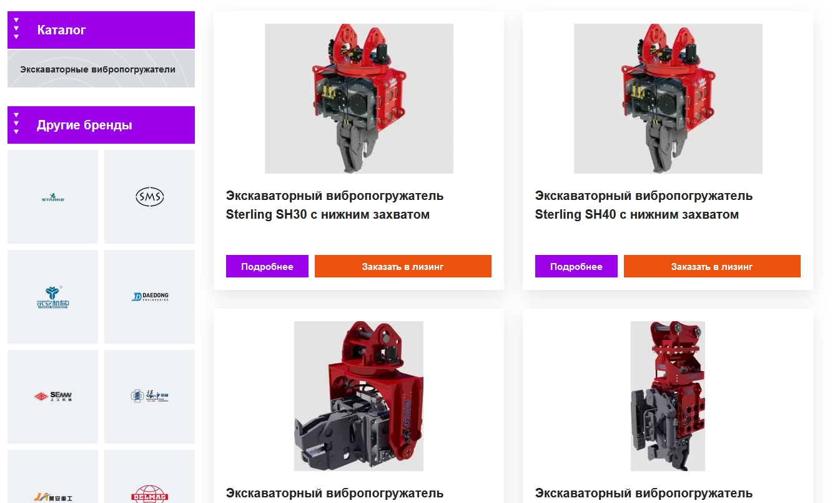Image resolution: width=840 pixels, height=503 pixels.
Task: Click Подробнее for Sterling SH30
Action: [x=267, y=266]
